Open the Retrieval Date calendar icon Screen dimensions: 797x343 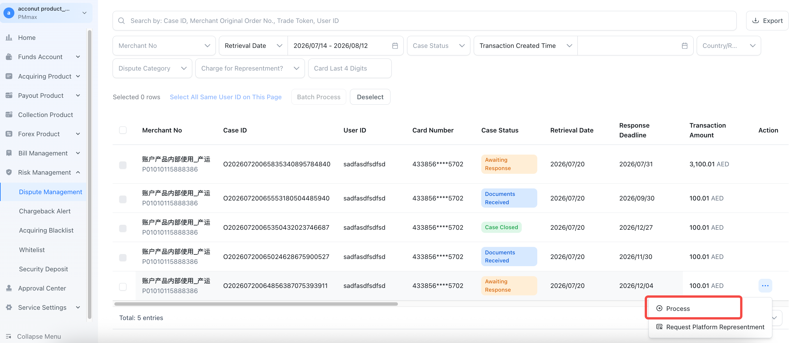(x=395, y=46)
